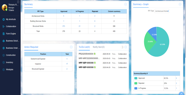The width and height of the screenshot is (186, 95).
Task: Open Architectural Works rejected count 2
Action: (95, 16)
